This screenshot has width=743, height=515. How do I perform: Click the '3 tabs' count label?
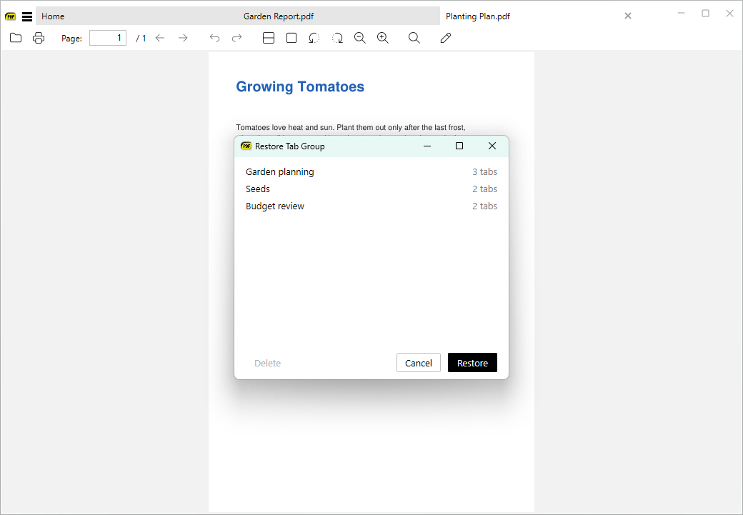click(x=485, y=172)
